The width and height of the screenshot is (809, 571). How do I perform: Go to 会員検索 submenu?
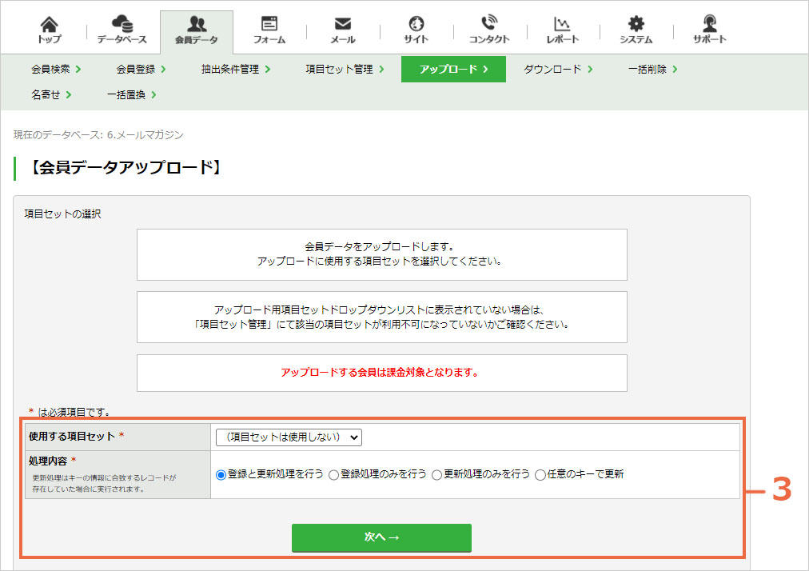pyautogui.click(x=56, y=70)
